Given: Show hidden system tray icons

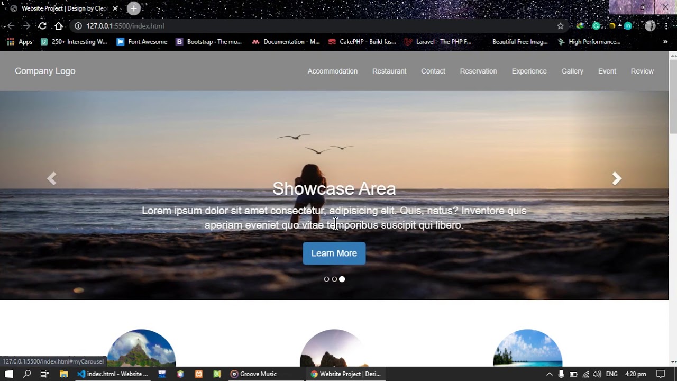Looking at the screenshot, I should tap(550, 374).
